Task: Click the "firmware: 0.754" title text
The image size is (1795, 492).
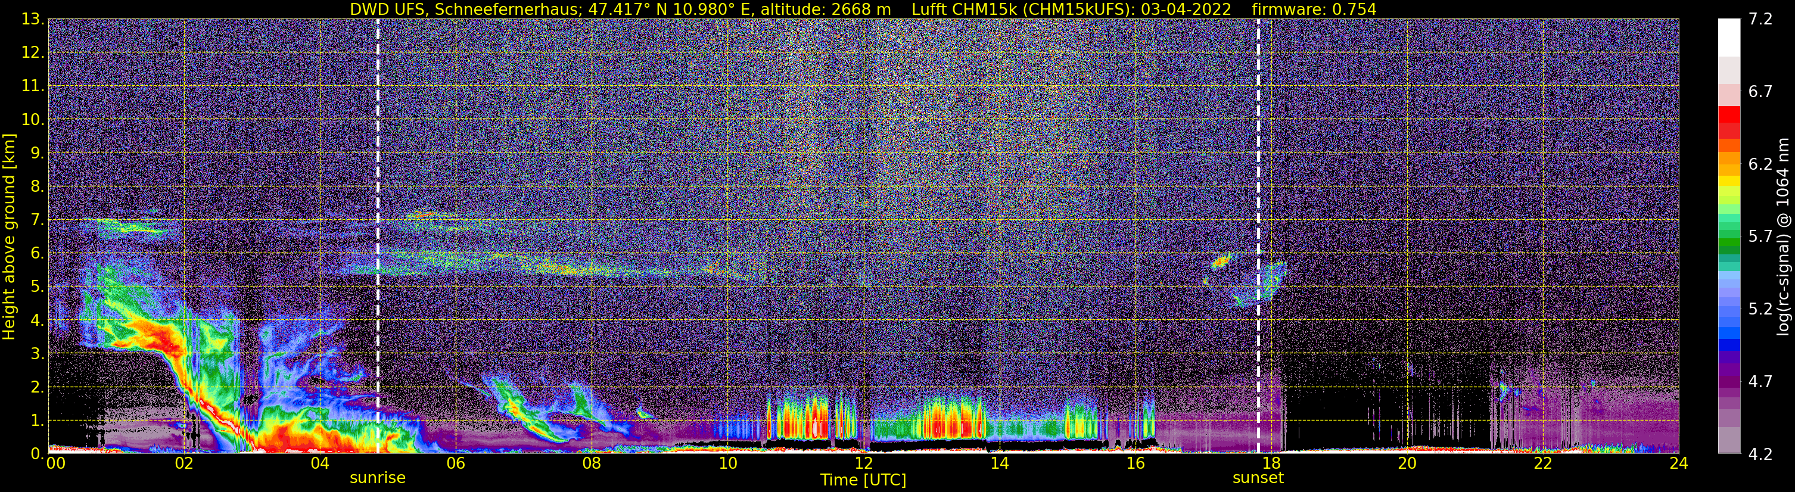Action: [1314, 9]
